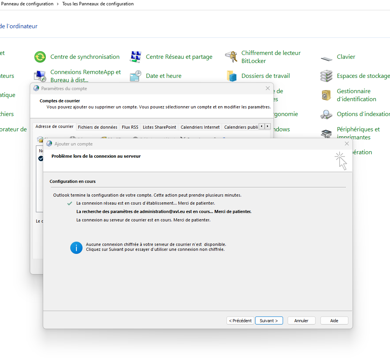Click Gestionnaire d'identification safe icon

pos(327,95)
